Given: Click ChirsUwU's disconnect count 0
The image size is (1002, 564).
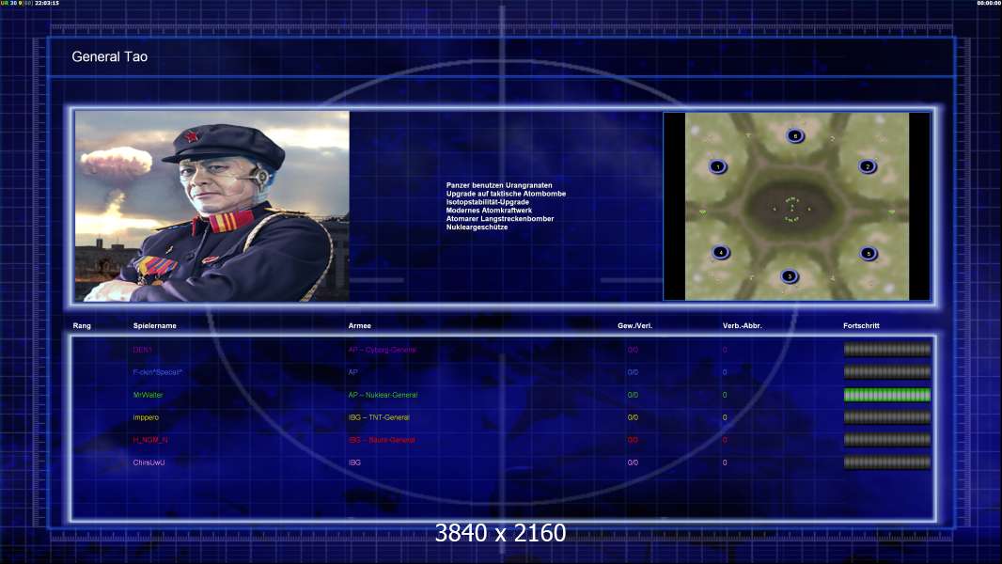Looking at the screenshot, I should coord(725,462).
